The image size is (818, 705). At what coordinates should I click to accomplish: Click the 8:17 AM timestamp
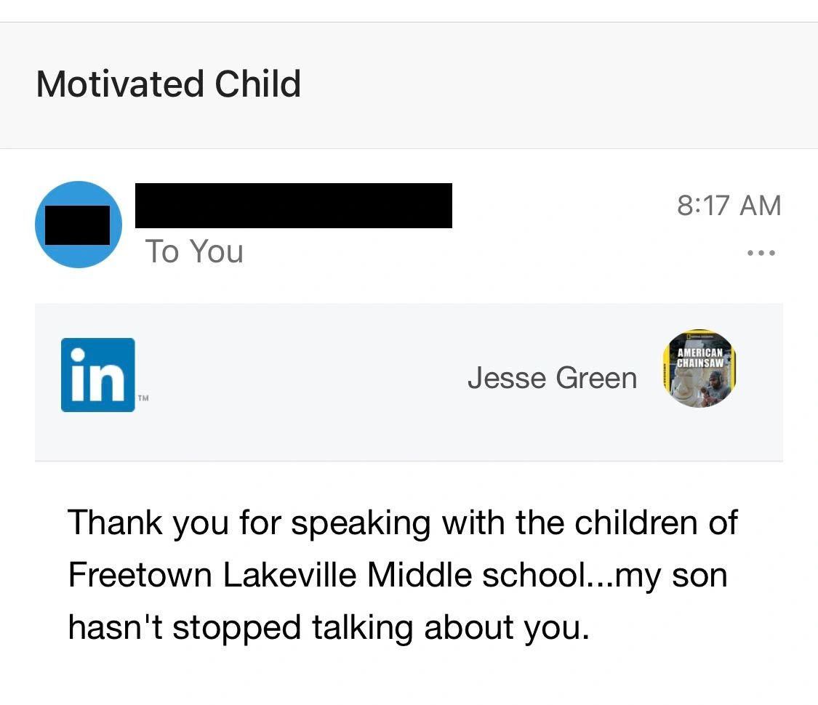[x=729, y=205]
